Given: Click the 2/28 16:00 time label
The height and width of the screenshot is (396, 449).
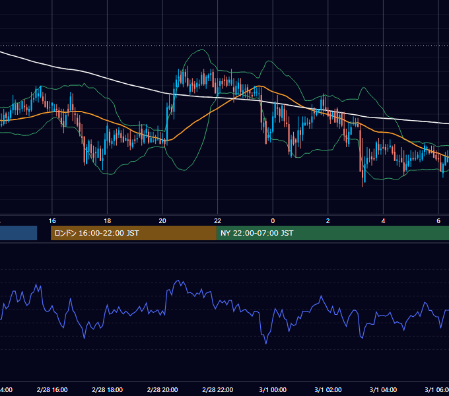Looking at the screenshot, I should coord(52,389).
